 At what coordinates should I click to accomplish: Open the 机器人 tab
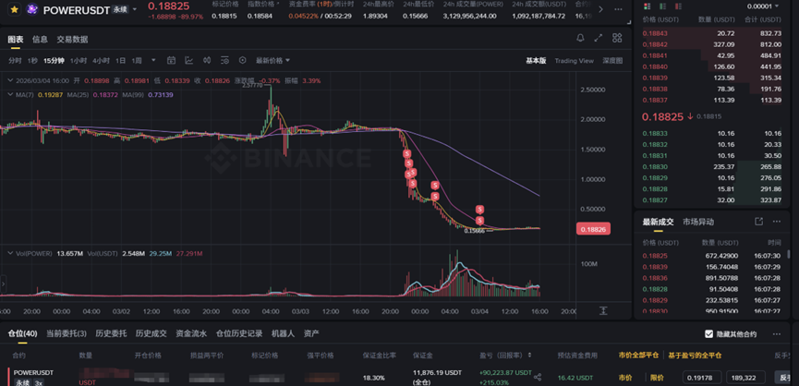(283, 334)
